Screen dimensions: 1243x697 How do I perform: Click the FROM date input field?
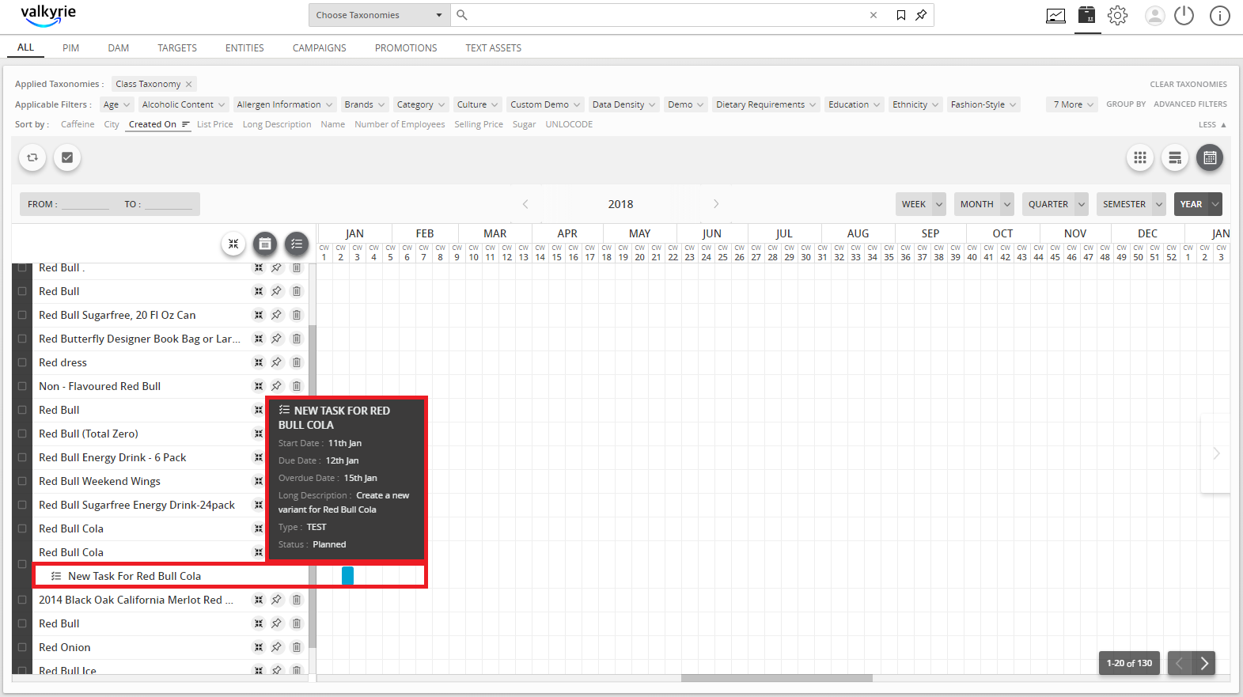click(x=85, y=204)
